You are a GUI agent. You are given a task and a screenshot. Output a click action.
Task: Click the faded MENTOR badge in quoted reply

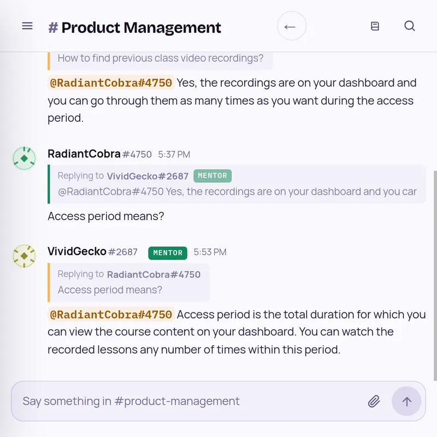pos(212,176)
